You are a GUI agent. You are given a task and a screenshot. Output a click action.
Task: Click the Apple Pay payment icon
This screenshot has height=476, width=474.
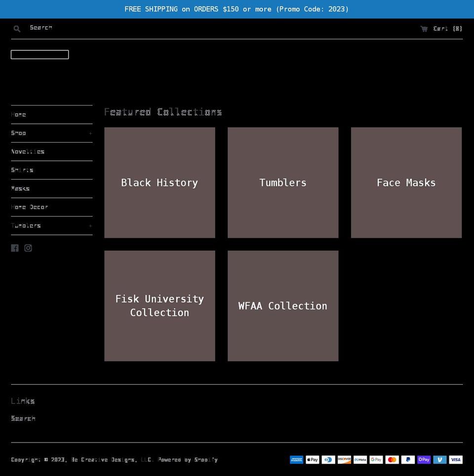(313, 460)
